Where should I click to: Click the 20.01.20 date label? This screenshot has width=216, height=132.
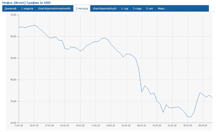(x=34, y=126)
